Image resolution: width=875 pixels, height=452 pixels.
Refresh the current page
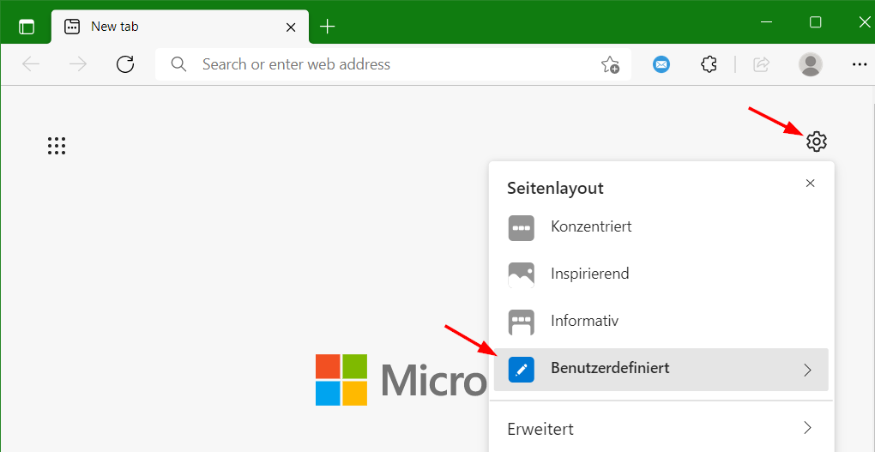point(125,64)
